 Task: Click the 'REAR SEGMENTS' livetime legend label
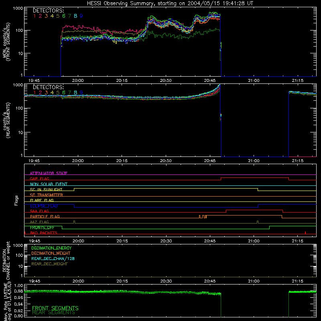54,313
